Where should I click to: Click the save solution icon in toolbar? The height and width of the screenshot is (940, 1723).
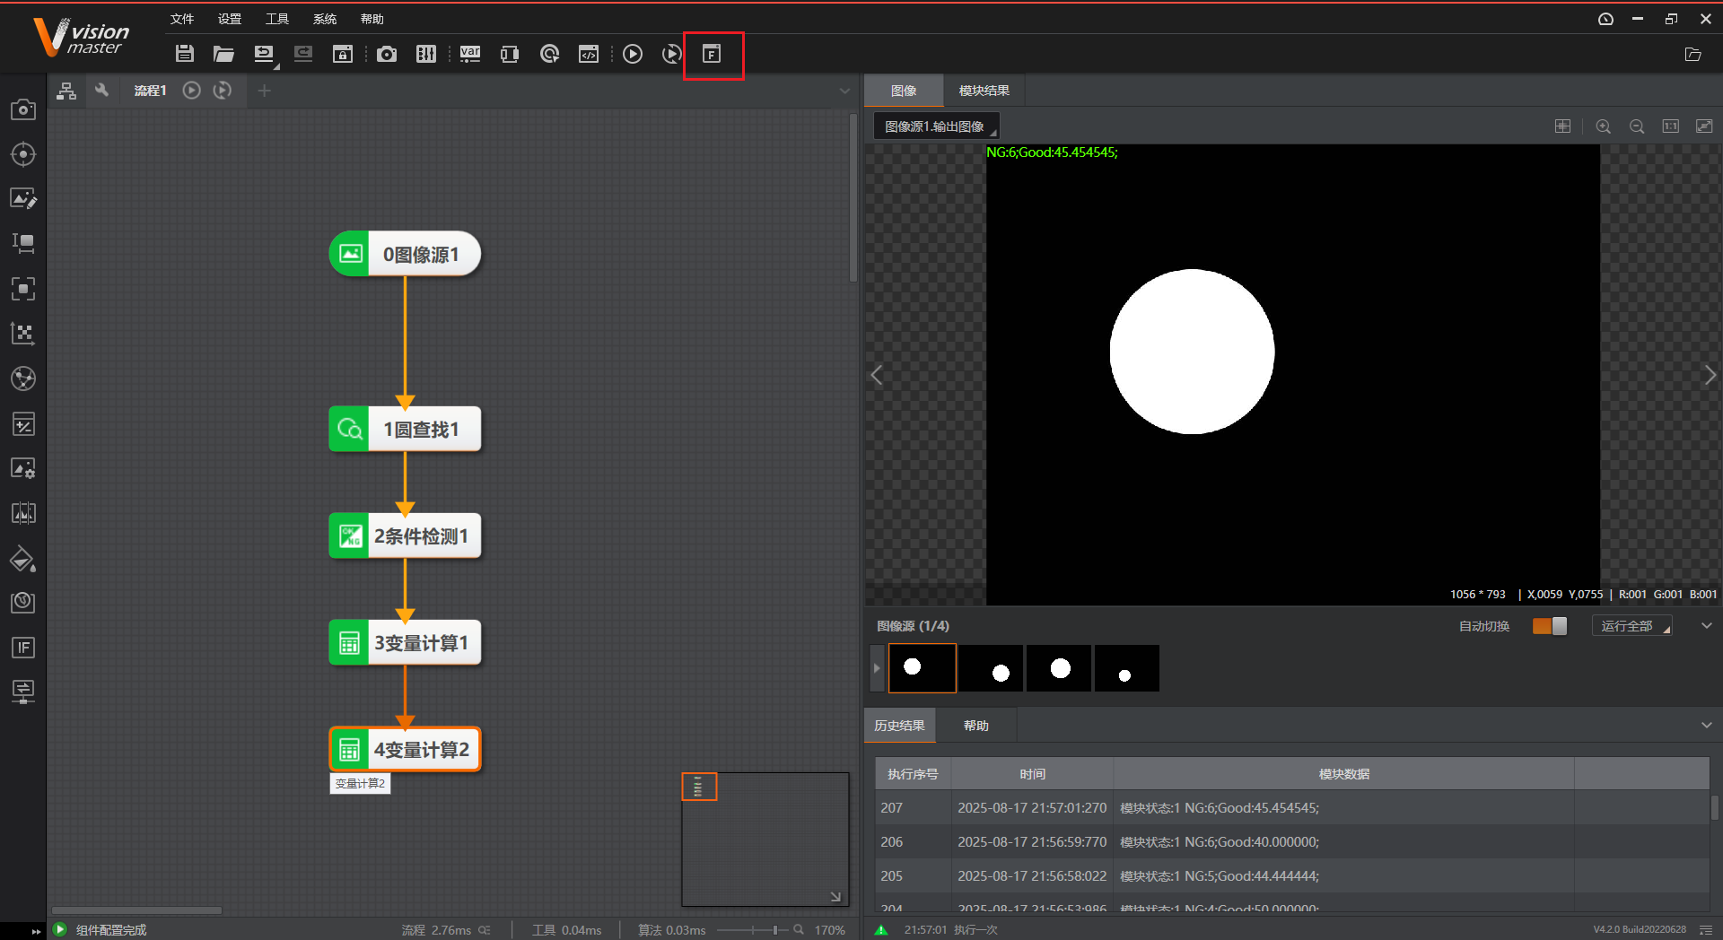(185, 54)
